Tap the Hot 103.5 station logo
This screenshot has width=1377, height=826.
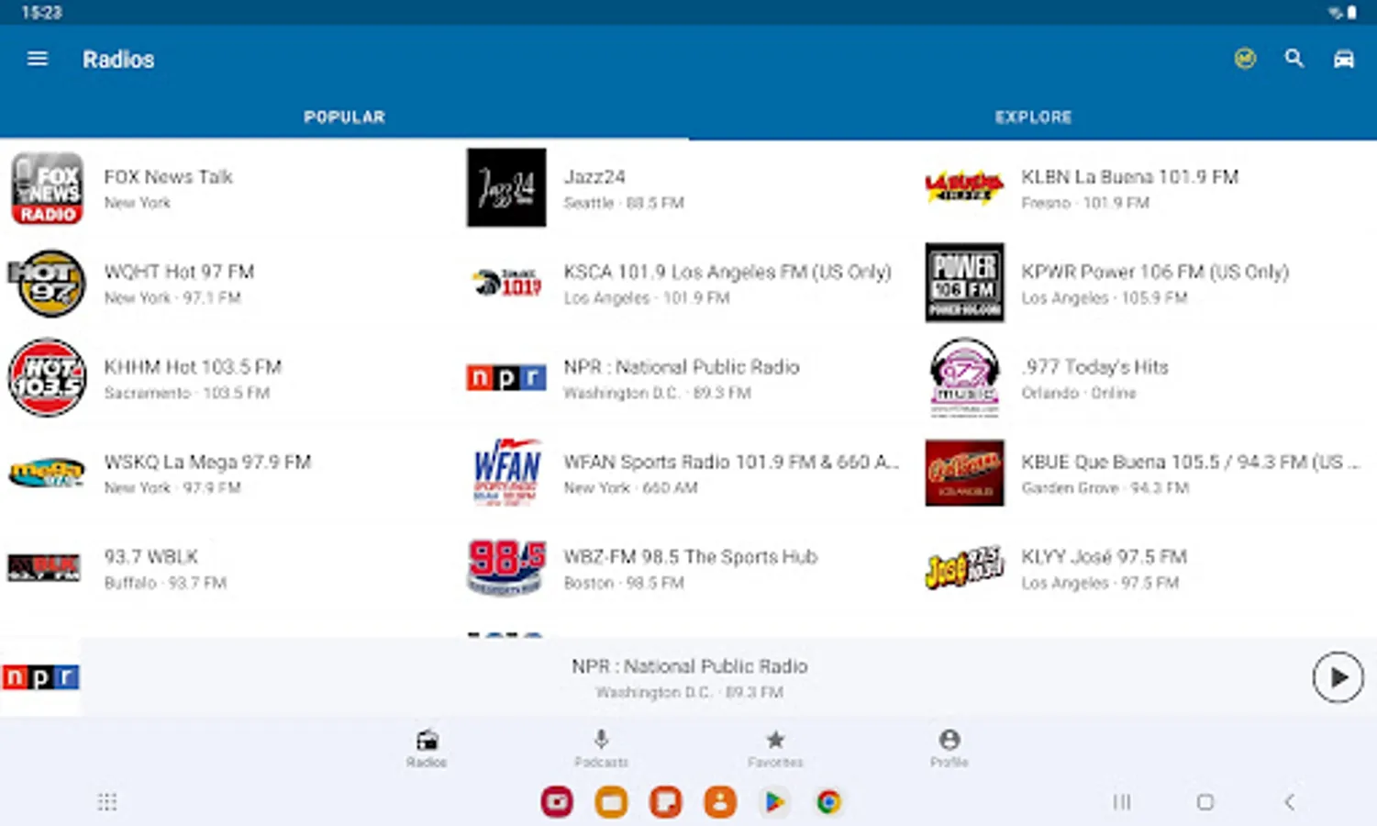pyautogui.click(x=47, y=378)
